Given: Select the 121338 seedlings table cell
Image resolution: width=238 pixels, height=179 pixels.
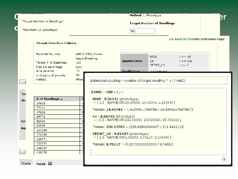Looking at the screenshot, I should pos(57,130).
